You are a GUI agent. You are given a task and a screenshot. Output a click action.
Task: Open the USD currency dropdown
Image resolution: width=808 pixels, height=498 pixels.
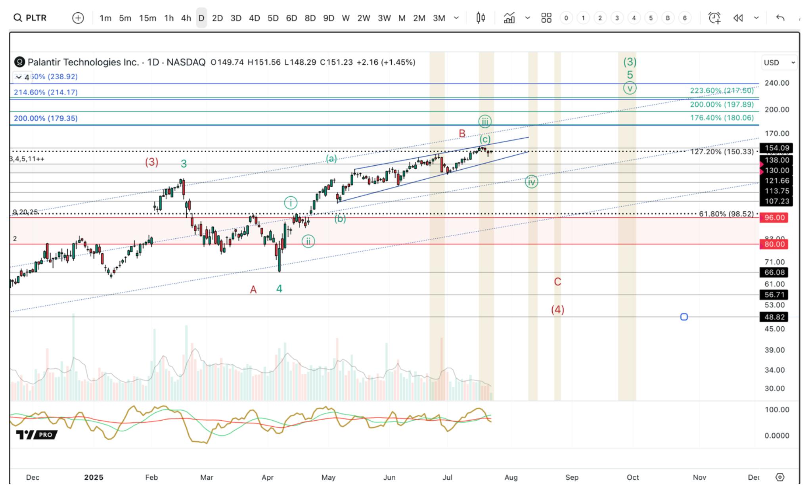779,63
